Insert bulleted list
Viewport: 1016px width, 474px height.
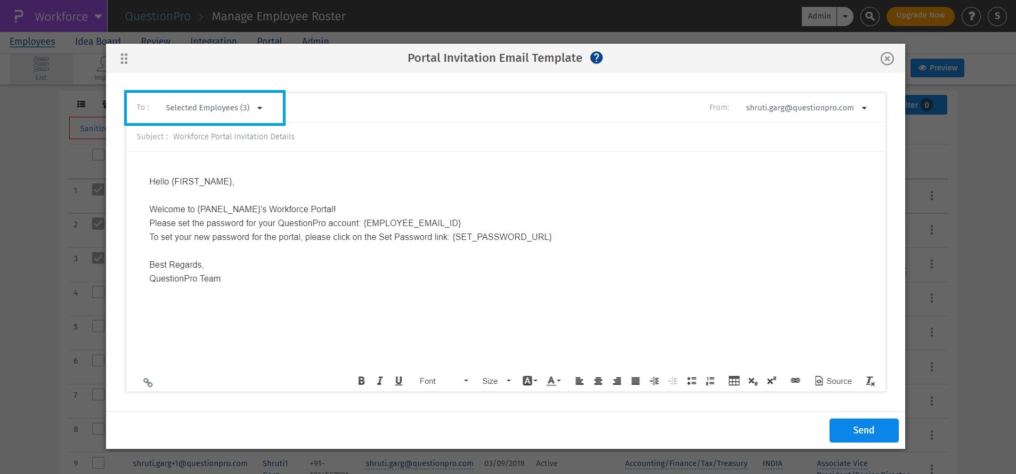click(x=692, y=381)
